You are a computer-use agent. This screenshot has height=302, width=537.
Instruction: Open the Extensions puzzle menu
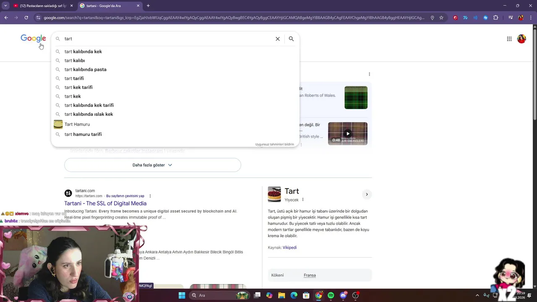(x=495, y=18)
